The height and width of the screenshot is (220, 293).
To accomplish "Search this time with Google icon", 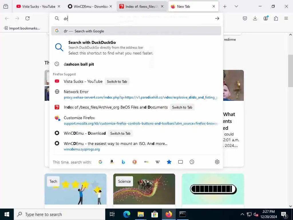I will tap(100, 162).
